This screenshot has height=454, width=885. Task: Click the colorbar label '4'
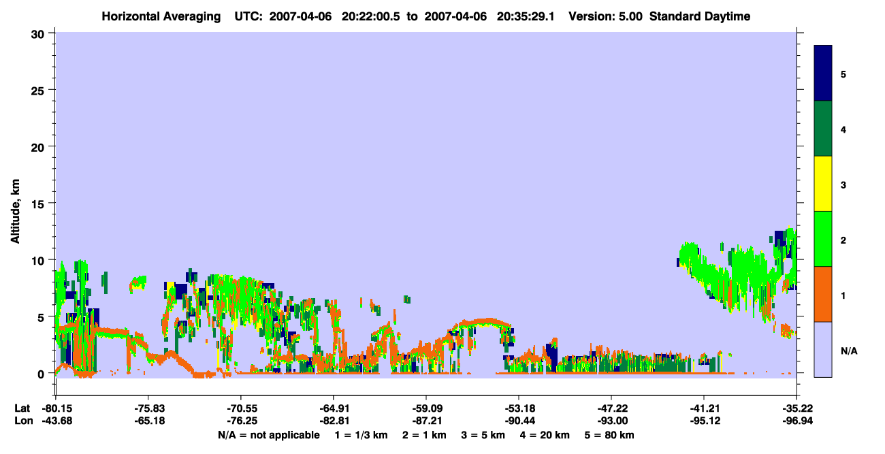(x=843, y=129)
